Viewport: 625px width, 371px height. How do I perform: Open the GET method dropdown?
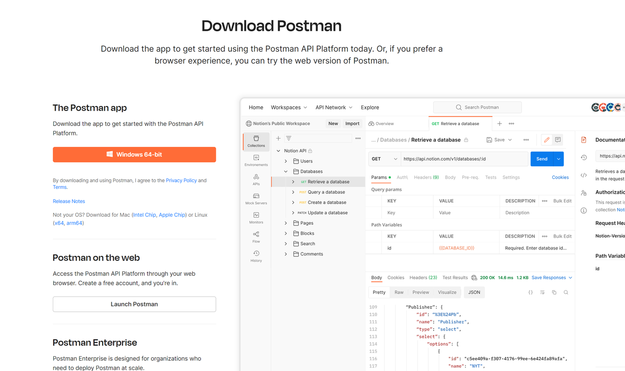point(385,159)
